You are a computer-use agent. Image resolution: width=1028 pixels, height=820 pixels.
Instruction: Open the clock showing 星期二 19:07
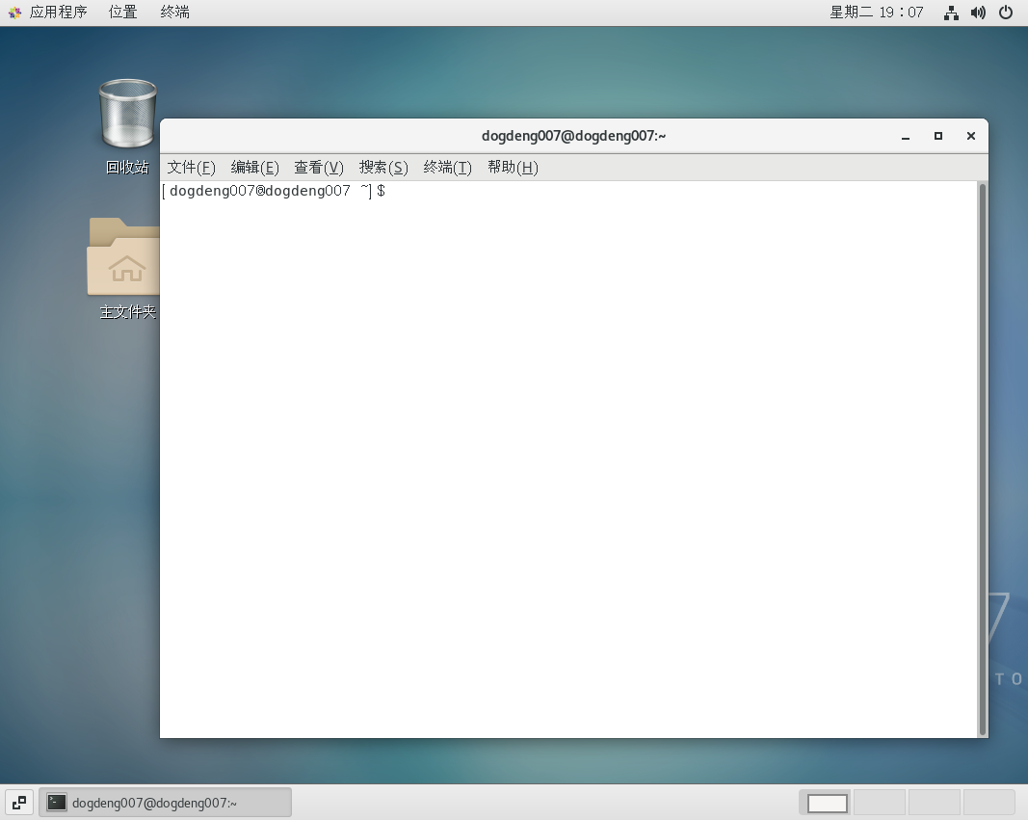(877, 13)
